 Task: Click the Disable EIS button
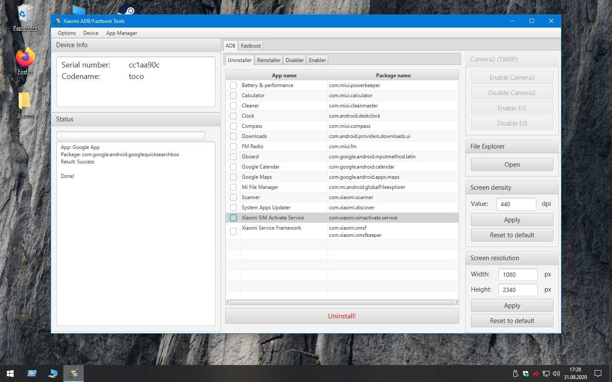coord(512,124)
